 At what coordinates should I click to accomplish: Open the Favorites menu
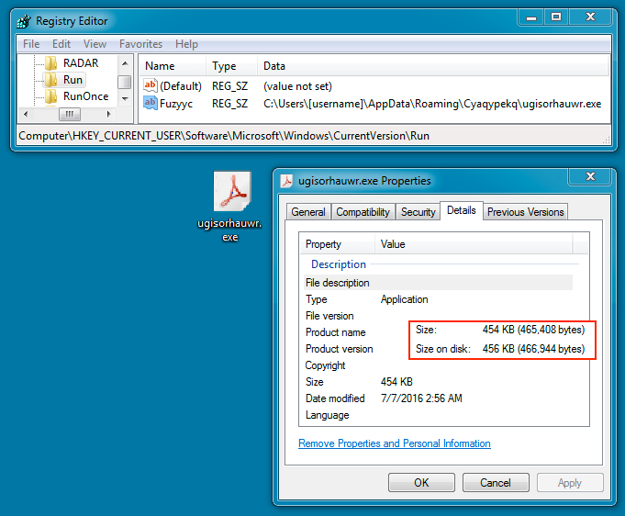tap(140, 44)
